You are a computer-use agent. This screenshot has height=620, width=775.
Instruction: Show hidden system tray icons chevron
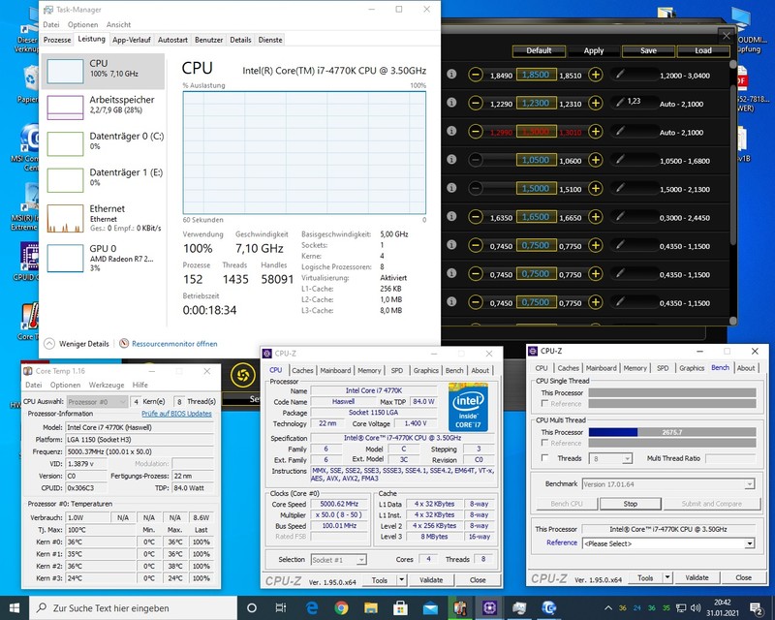pyautogui.click(x=608, y=608)
